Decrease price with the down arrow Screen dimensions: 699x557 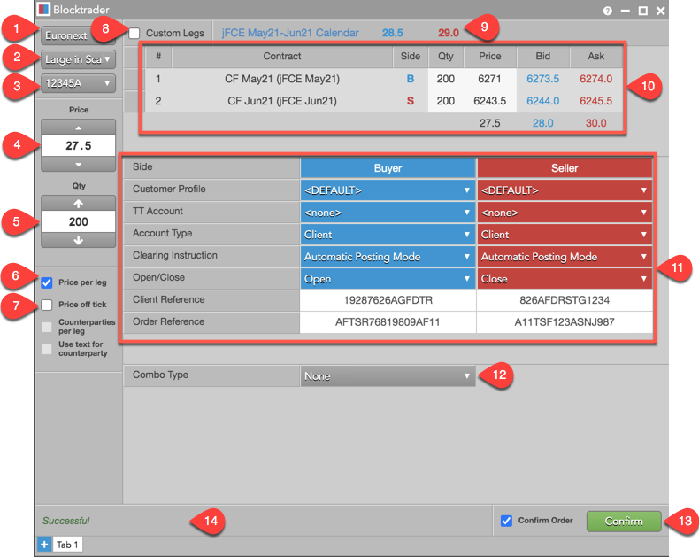click(78, 165)
